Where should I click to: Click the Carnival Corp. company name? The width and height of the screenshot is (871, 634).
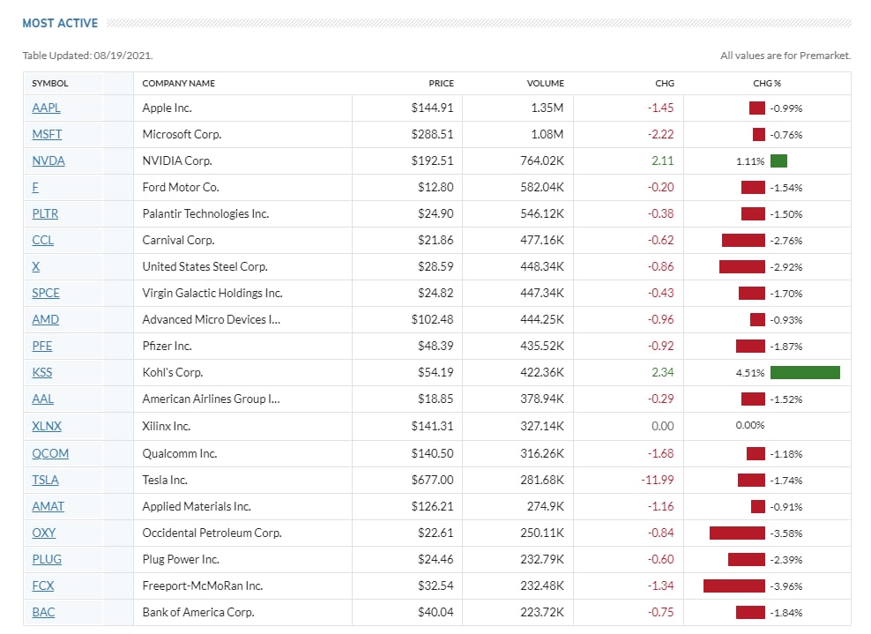pyautogui.click(x=178, y=240)
